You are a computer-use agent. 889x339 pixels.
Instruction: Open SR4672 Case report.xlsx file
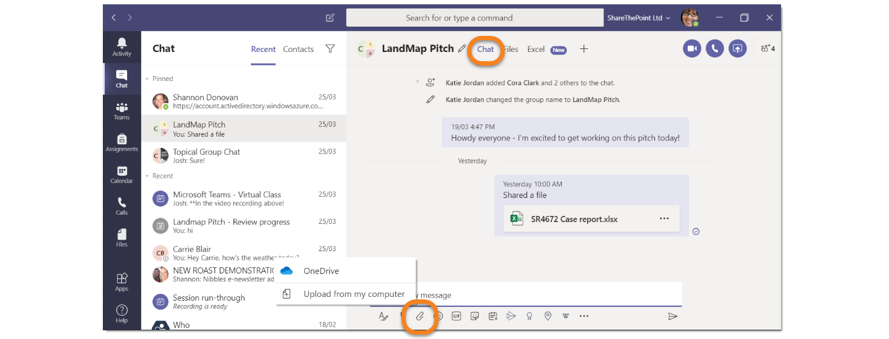(x=591, y=218)
